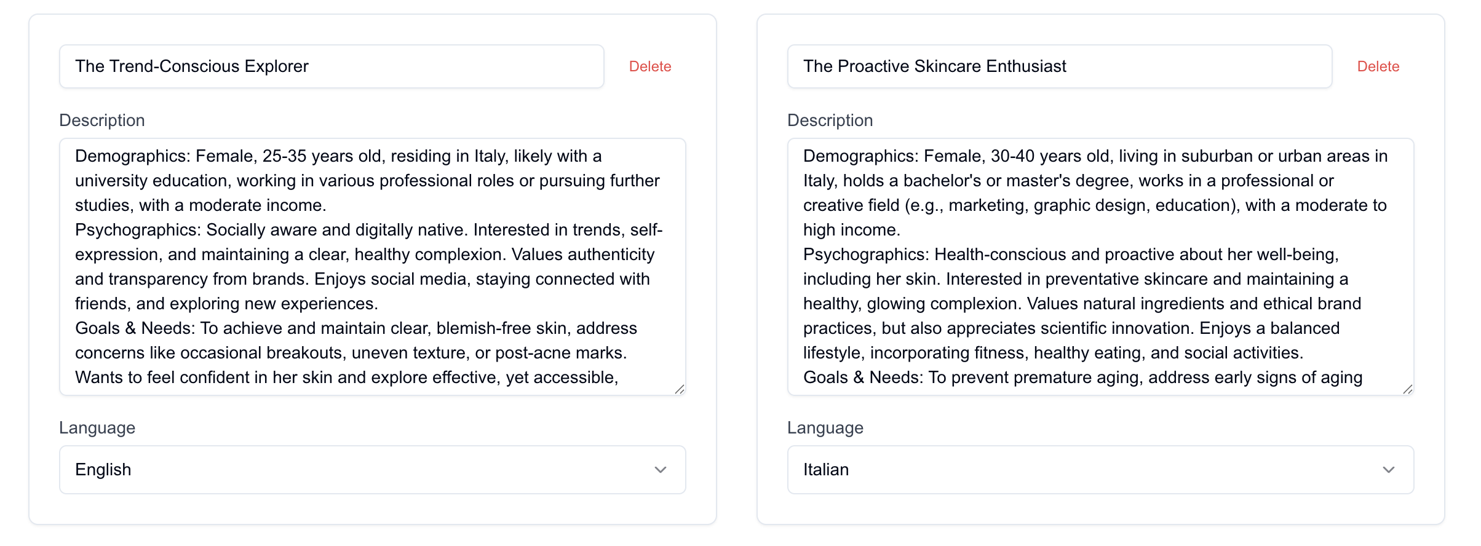Click the Language label on the right card
The height and width of the screenshot is (546, 1481).
point(825,427)
